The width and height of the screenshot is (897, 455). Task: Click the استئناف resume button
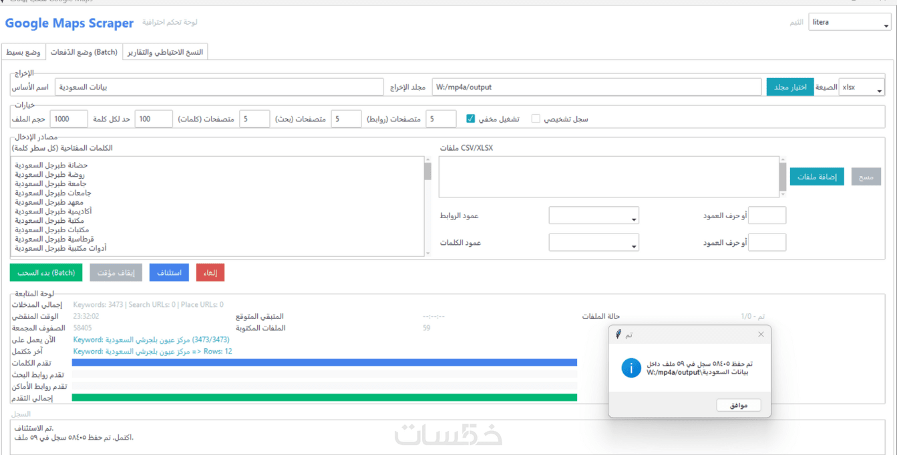170,272
